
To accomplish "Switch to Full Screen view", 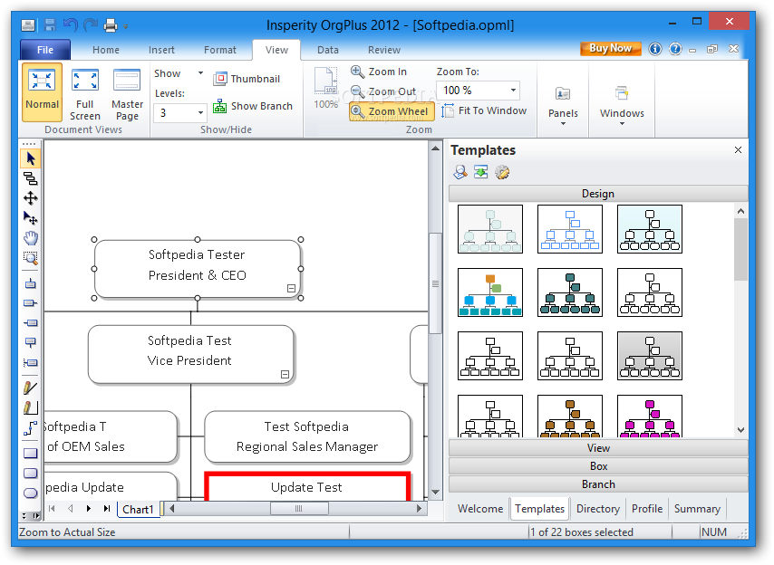I will 85,94.
